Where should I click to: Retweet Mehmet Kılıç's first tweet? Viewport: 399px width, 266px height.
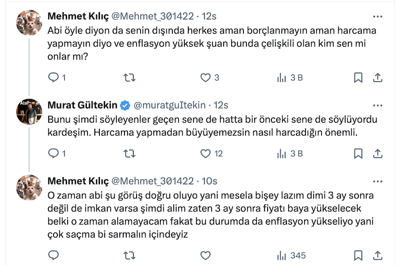coord(129,77)
